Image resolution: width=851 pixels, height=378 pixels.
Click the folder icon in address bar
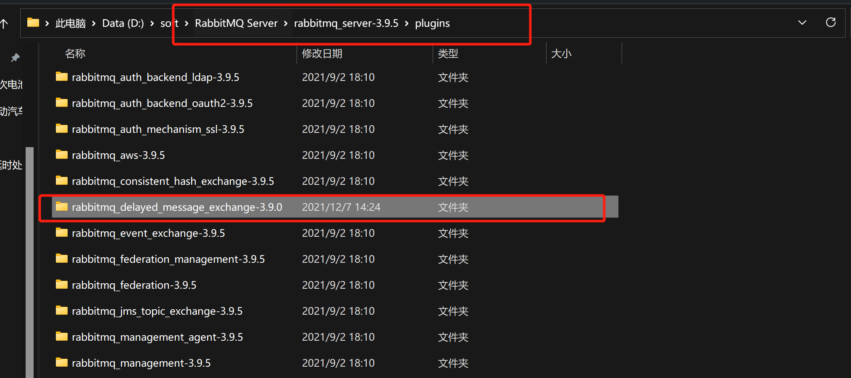point(33,23)
